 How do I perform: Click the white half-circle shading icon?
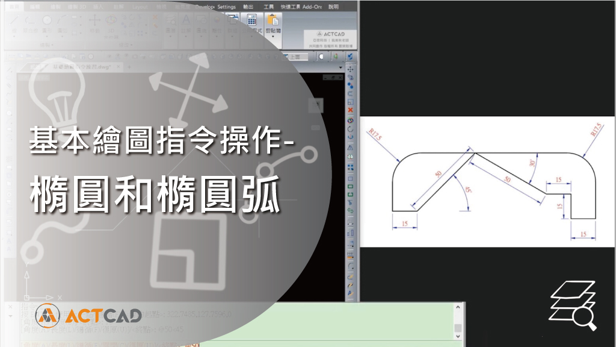(x=321, y=57)
